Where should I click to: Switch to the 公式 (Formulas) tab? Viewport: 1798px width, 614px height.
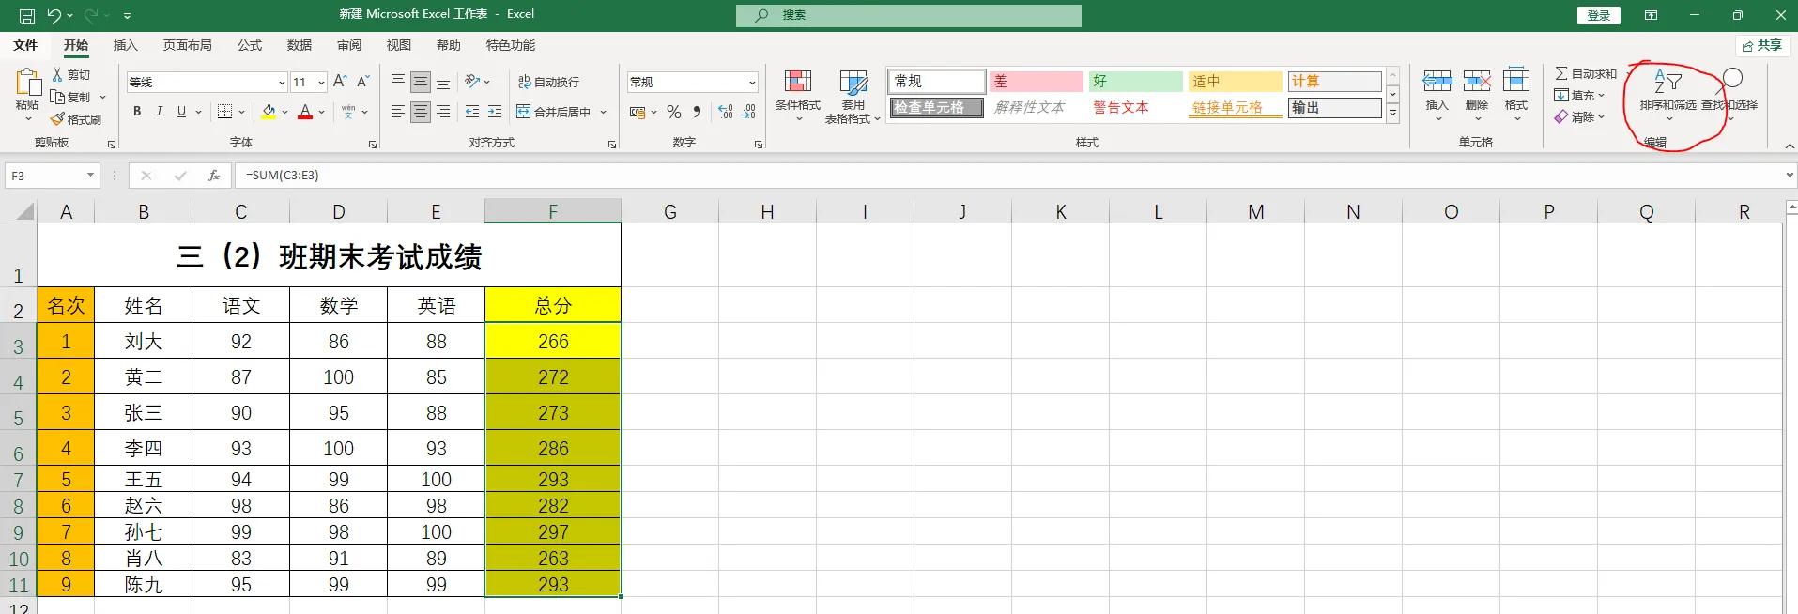[250, 45]
